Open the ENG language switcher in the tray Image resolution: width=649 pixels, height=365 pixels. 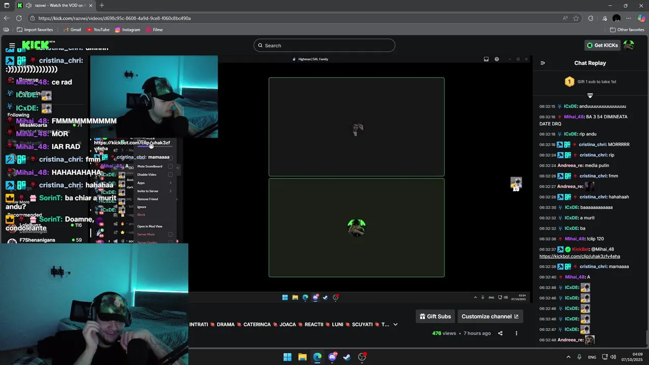(592, 357)
